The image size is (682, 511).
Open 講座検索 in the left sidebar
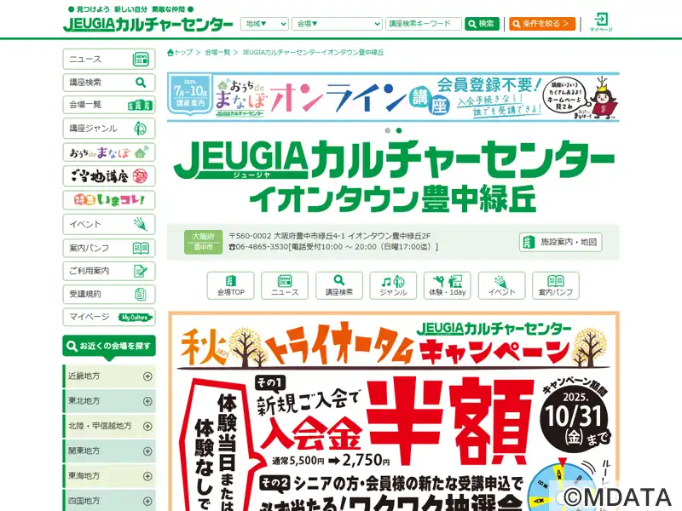(x=109, y=82)
